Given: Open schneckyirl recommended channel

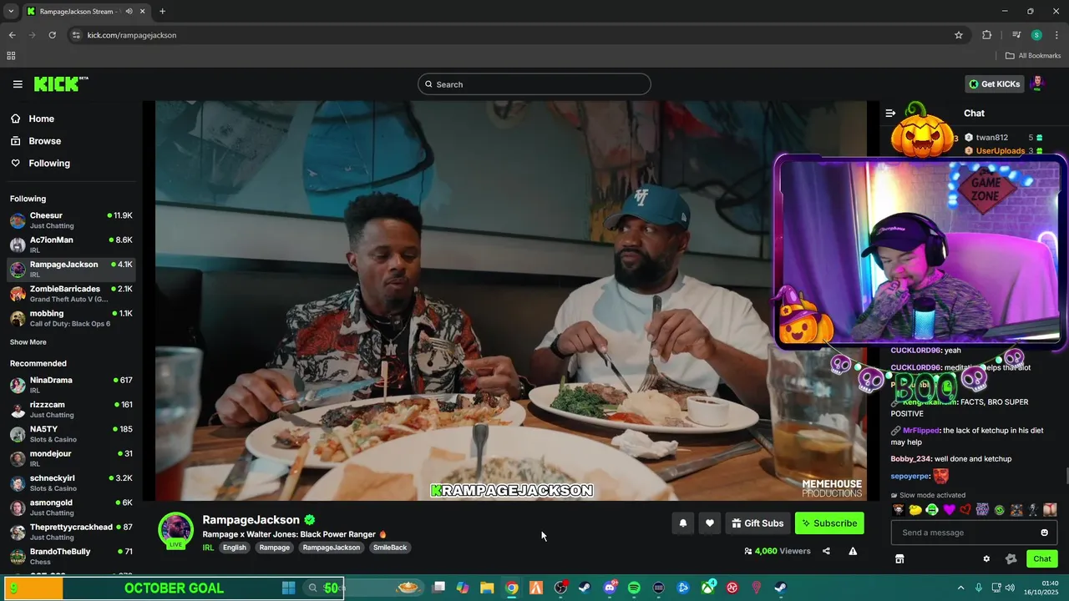Looking at the screenshot, I should (x=71, y=482).
